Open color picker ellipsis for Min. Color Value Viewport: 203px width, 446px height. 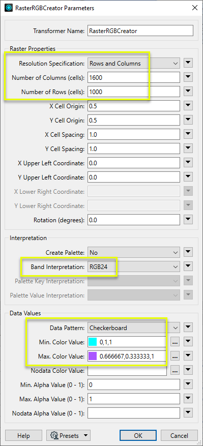(x=175, y=342)
